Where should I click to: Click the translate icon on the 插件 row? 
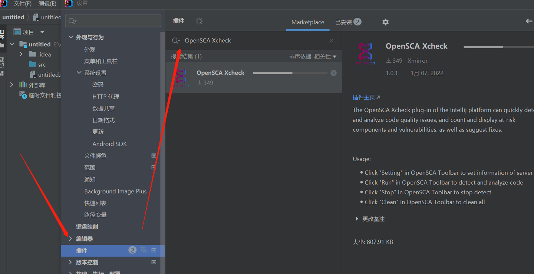[144, 250]
